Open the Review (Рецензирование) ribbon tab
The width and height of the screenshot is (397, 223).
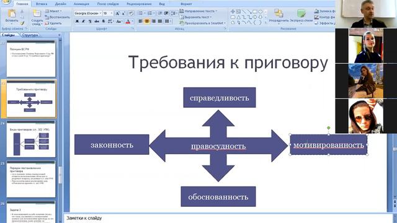(x=139, y=4)
